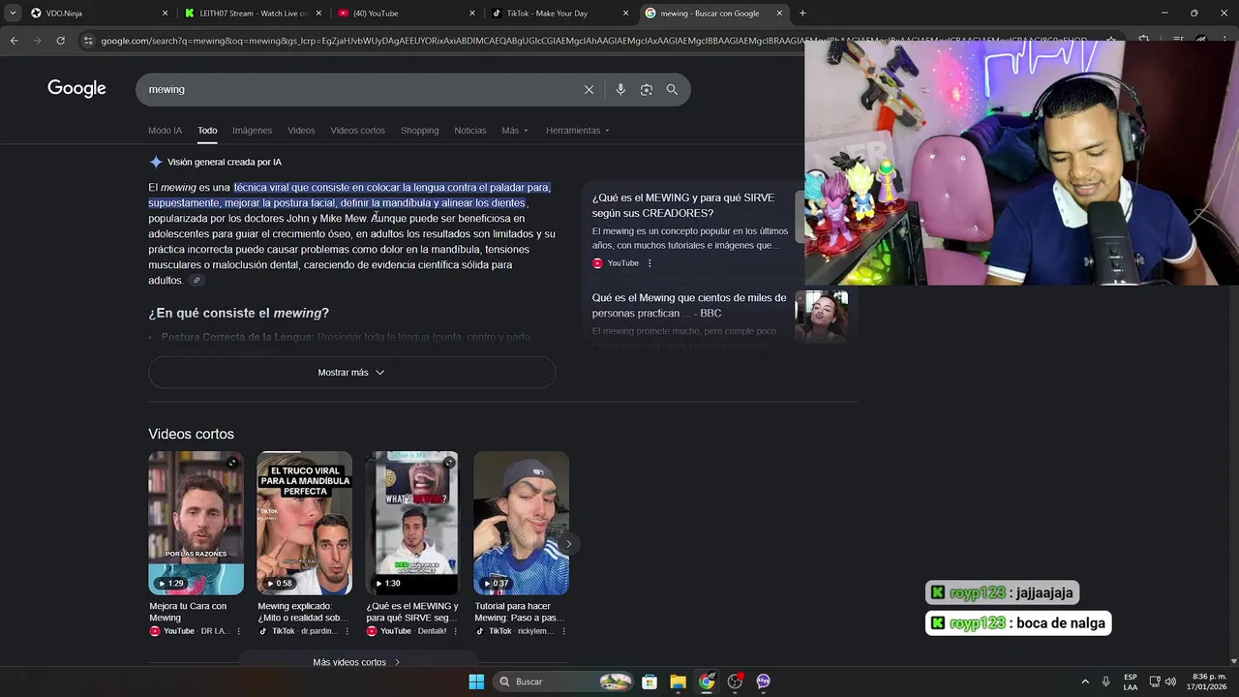Open 'Mewing explicado: ¿Mito o realidad' title
This screenshot has height=697, width=1239.
[x=302, y=612]
